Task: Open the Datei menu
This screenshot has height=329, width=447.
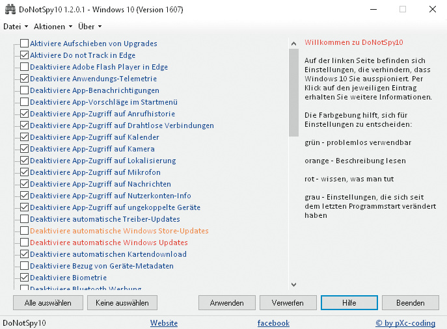Action: [16, 27]
